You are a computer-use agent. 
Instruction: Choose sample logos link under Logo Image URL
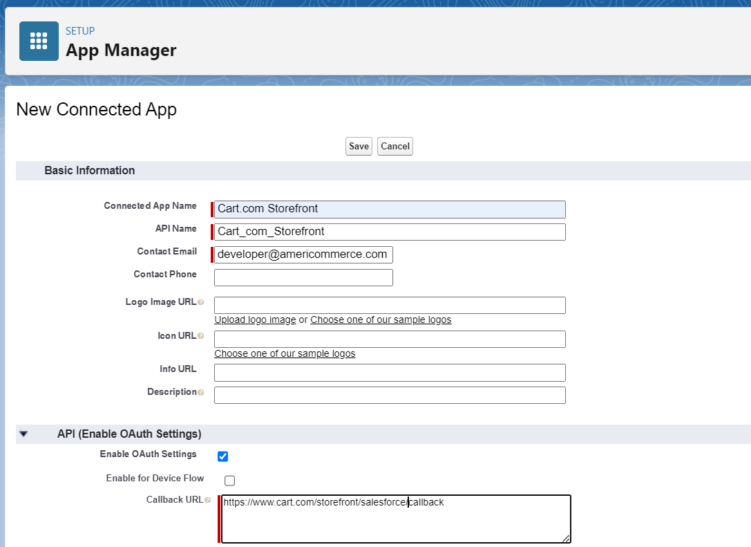coord(381,319)
